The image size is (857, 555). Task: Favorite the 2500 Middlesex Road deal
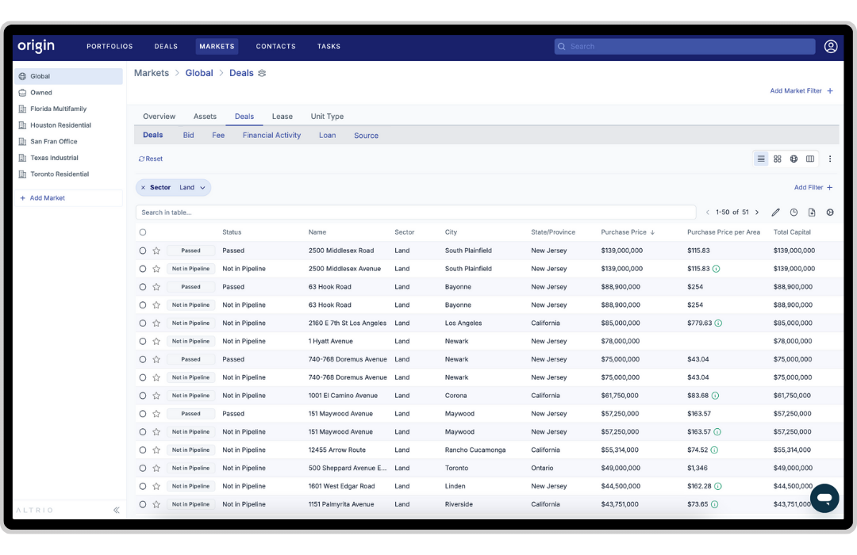(x=156, y=250)
